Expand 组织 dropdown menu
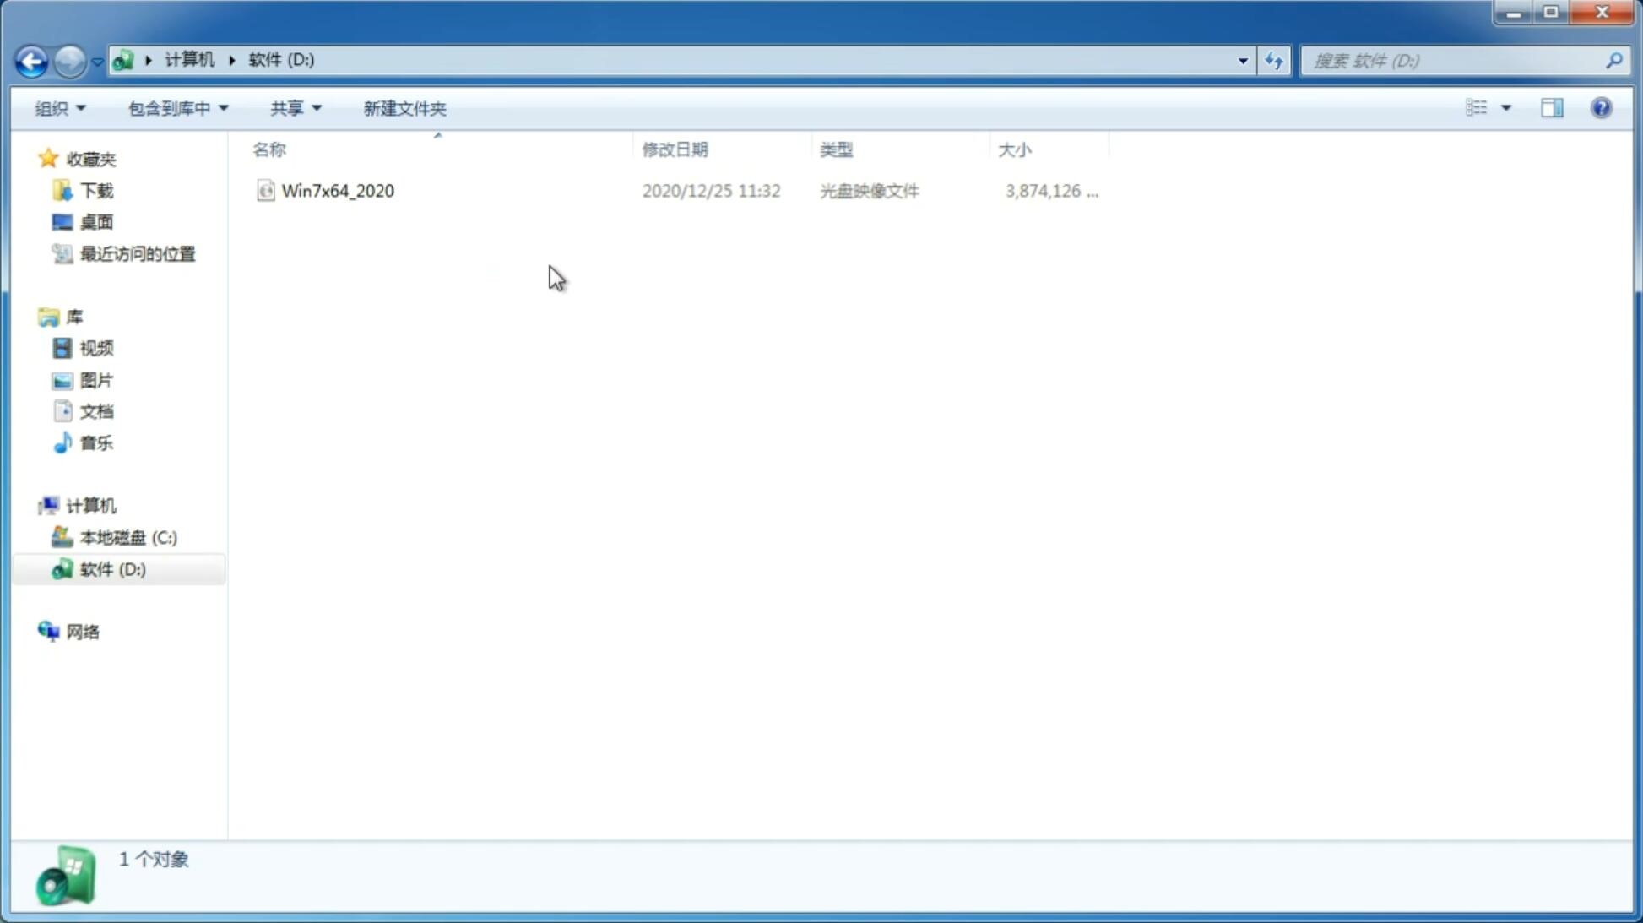Viewport: 1643px width, 923px height. (59, 107)
